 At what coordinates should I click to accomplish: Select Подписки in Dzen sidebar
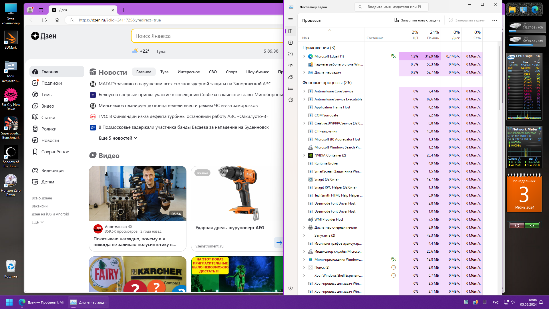click(x=51, y=83)
